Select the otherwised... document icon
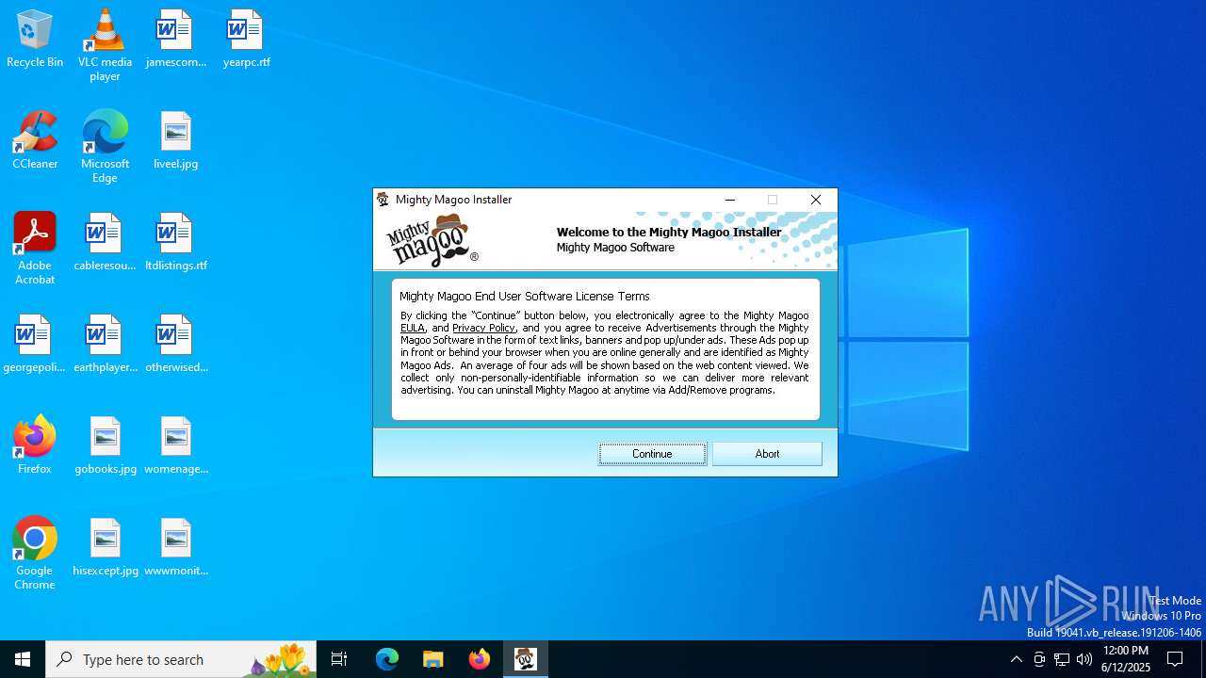The width and height of the screenshot is (1206, 678). [175, 344]
